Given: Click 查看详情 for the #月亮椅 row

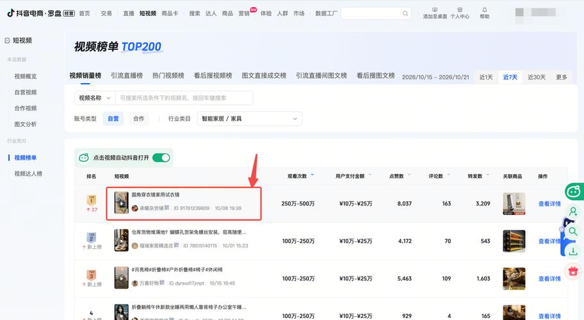Looking at the screenshot, I should (x=549, y=278).
